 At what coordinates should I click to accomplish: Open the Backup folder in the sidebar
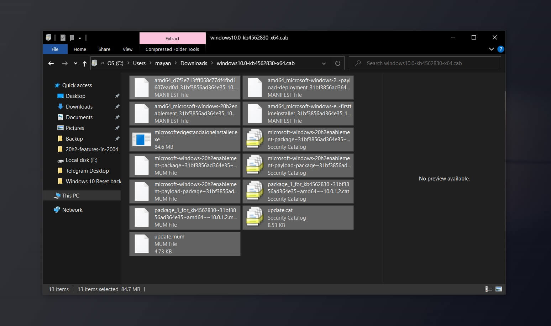pos(74,139)
